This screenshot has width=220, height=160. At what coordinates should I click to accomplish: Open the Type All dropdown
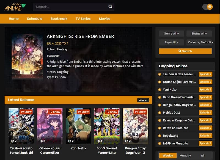171,42
